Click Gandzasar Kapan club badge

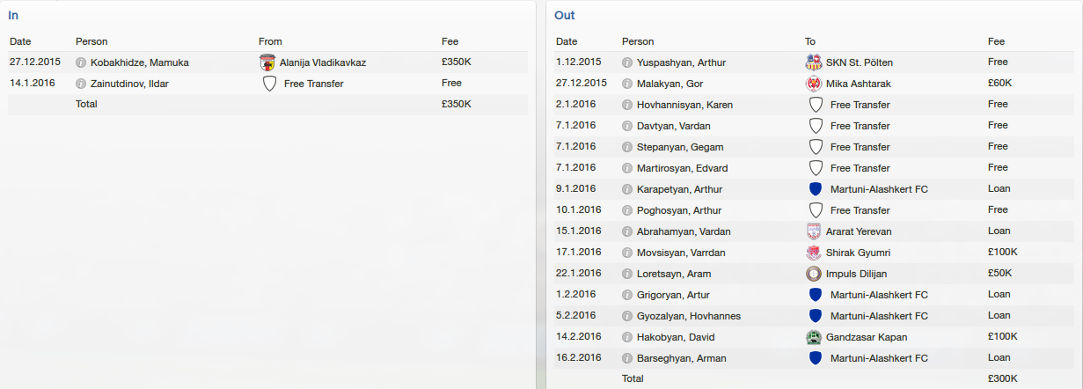point(814,337)
